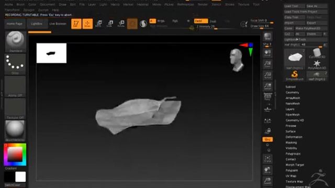Select the Move transform tool in top shelf
Viewport: 335px width, 188px height.
coord(98,23)
